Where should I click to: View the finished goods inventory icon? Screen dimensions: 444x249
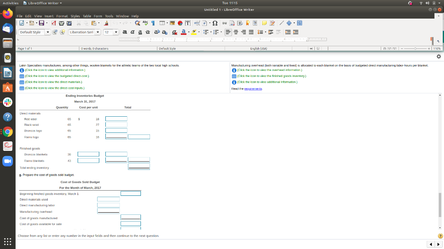pos(234,76)
